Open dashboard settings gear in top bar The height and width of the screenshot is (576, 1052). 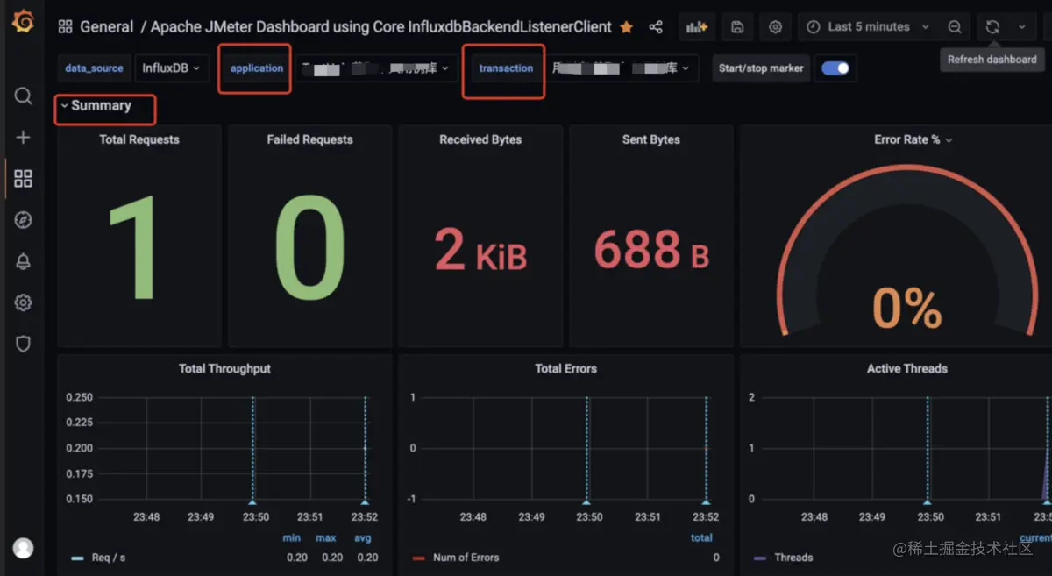[x=776, y=27]
